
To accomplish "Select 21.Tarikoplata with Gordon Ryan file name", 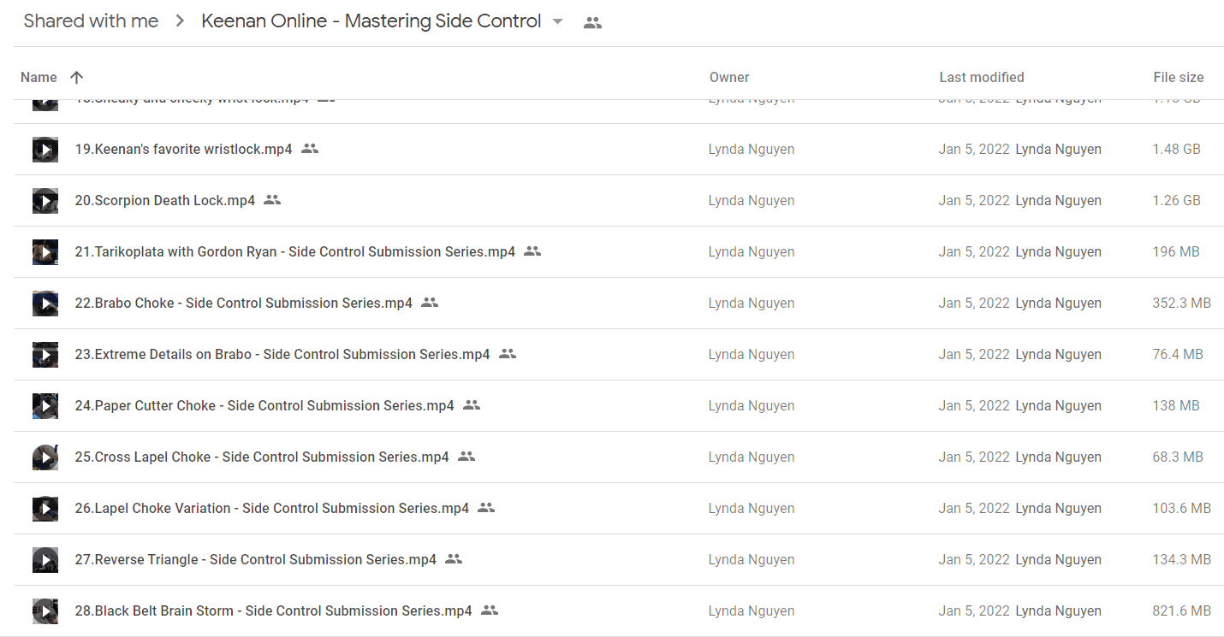I will coord(294,251).
